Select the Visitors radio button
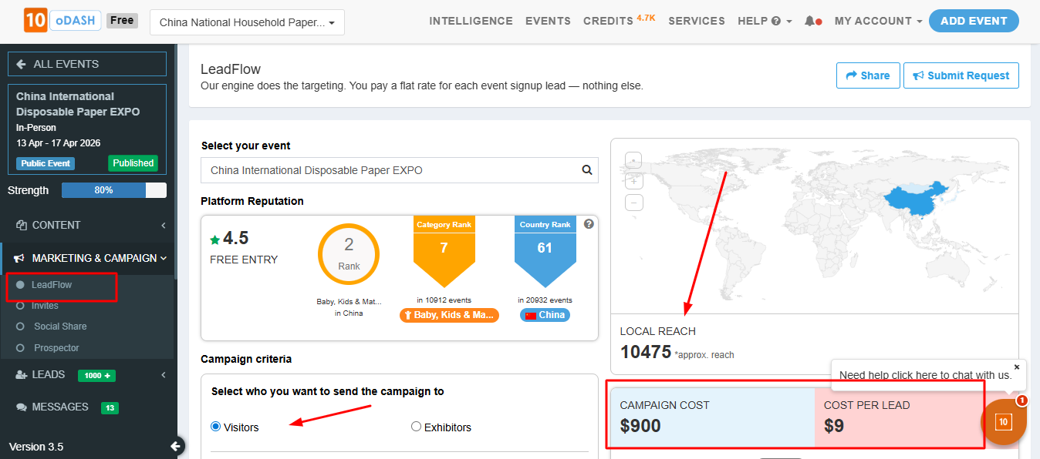 click(x=216, y=427)
